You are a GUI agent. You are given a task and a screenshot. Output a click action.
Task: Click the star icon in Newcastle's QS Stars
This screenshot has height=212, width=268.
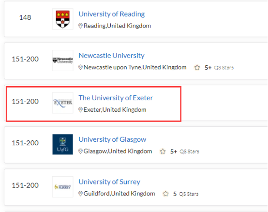(x=197, y=68)
